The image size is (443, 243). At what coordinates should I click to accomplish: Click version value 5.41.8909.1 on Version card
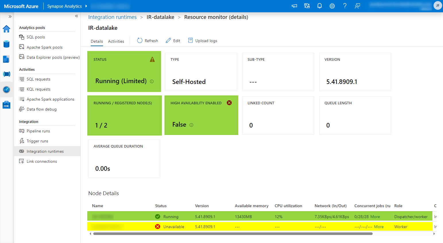342,82
